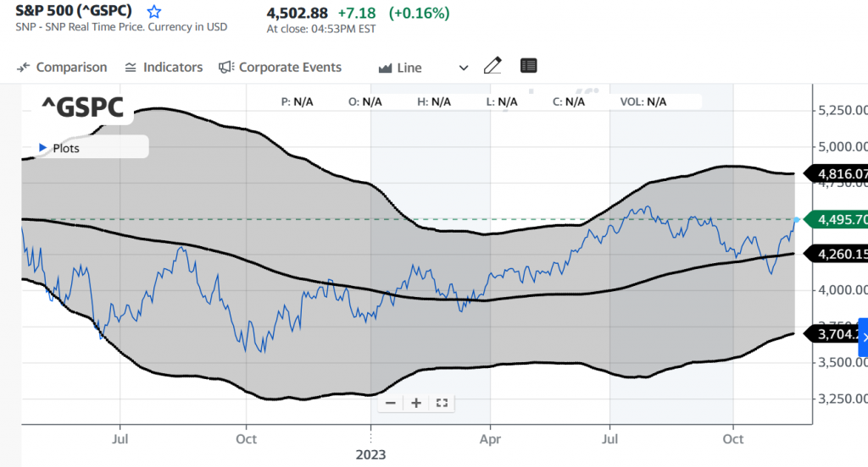Screen dimensions: 868x467
Task: Click the 5,000.00 axis value
Action: [x=842, y=147]
